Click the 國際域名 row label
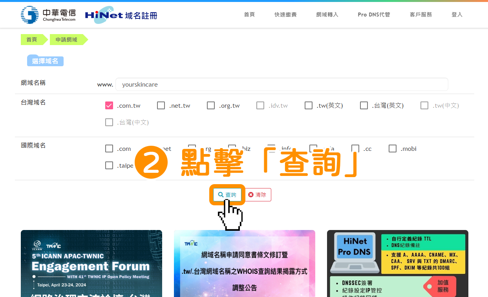488x297 pixels. click(x=33, y=145)
